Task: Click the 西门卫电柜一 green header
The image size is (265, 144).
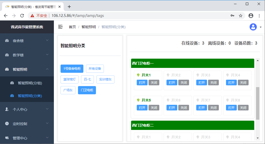Action: click(x=192, y=63)
